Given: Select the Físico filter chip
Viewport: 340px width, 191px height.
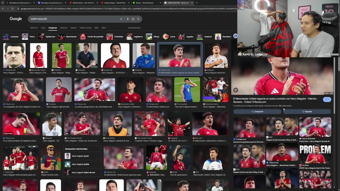Looking at the screenshot, I should pyautogui.click(x=29, y=37).
